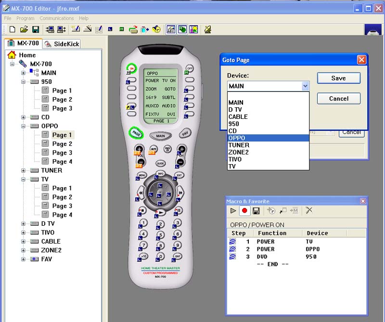The image size is (385, 322).
Task: Click the blue L learn toolbar icon
Action: coord(110,29)
